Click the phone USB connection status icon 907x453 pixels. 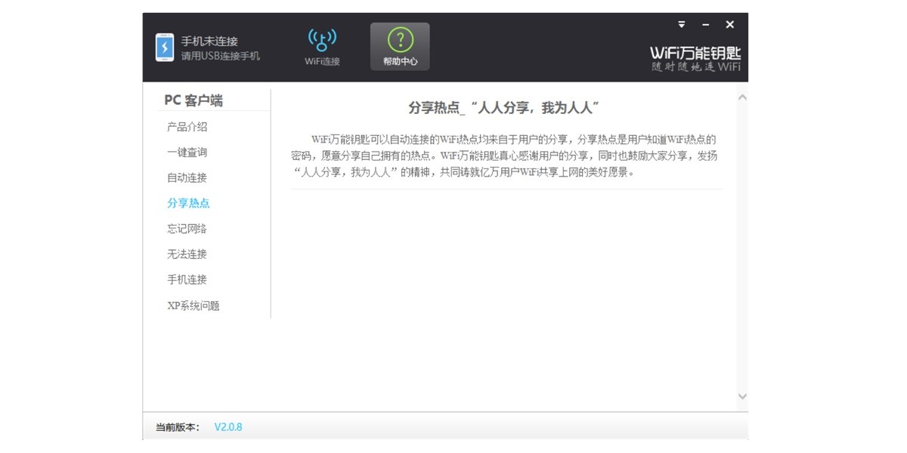coord(165,46)
